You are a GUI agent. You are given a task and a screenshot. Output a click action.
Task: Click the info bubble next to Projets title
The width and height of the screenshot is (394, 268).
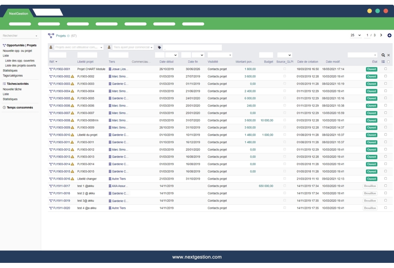coord(68,35)
